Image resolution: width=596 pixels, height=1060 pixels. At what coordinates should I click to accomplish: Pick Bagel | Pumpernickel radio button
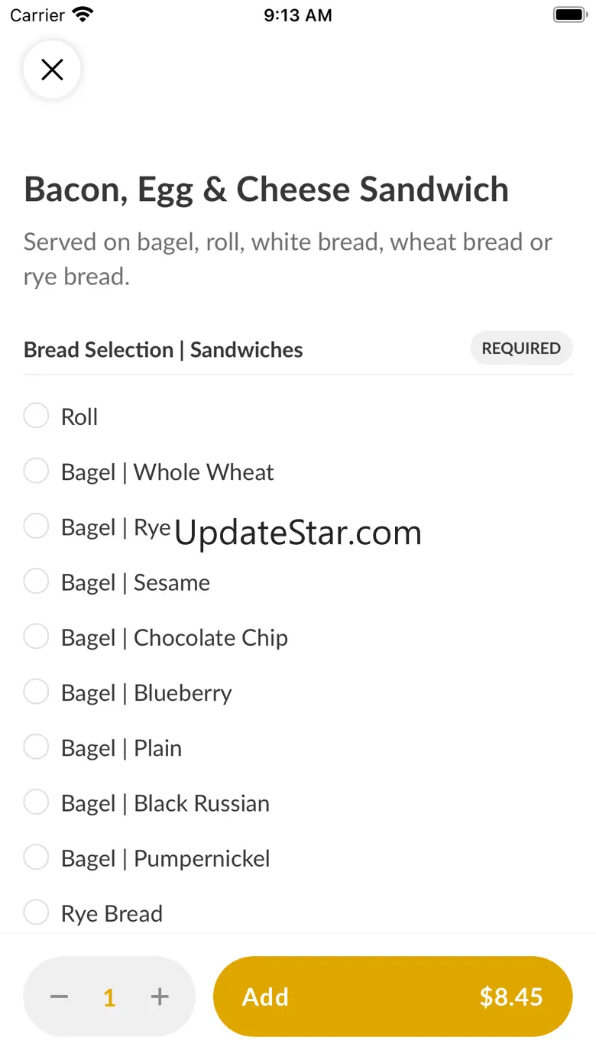(36, 858)
